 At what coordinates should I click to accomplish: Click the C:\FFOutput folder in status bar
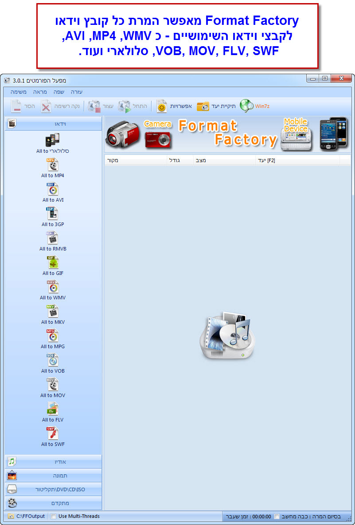tap(27, 516)
